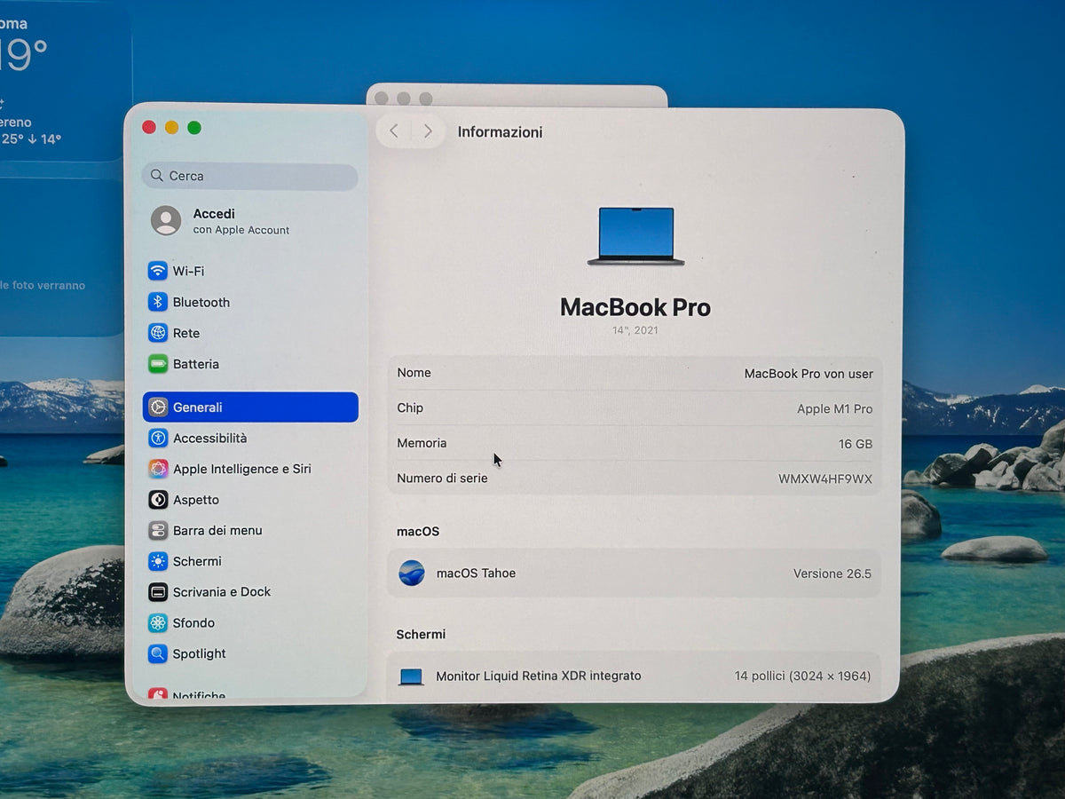Click Monitor Liquid Retina XDR integrato
This screenshot has width=1065, height=799.
539,676
